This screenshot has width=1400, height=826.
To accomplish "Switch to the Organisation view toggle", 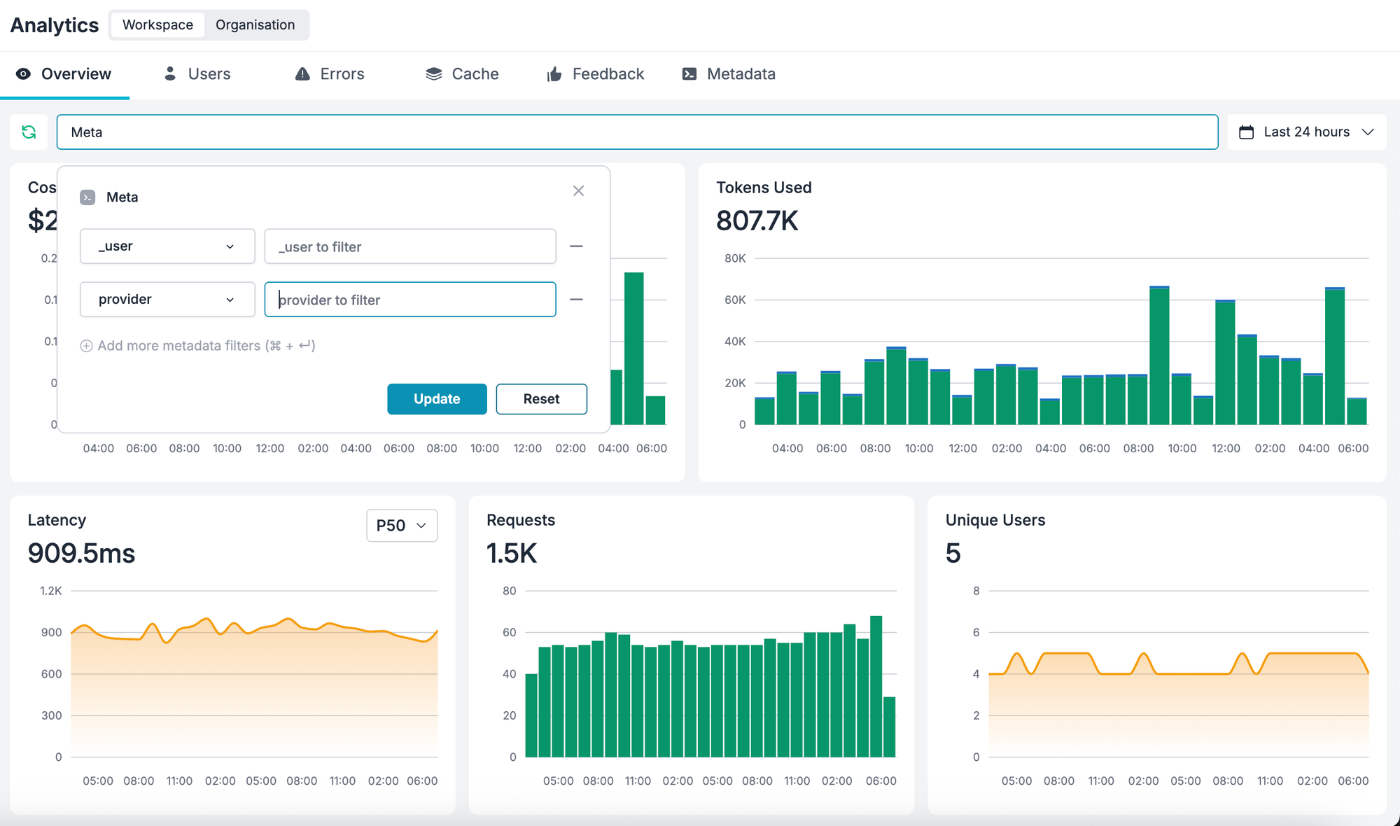I will 255,25.
